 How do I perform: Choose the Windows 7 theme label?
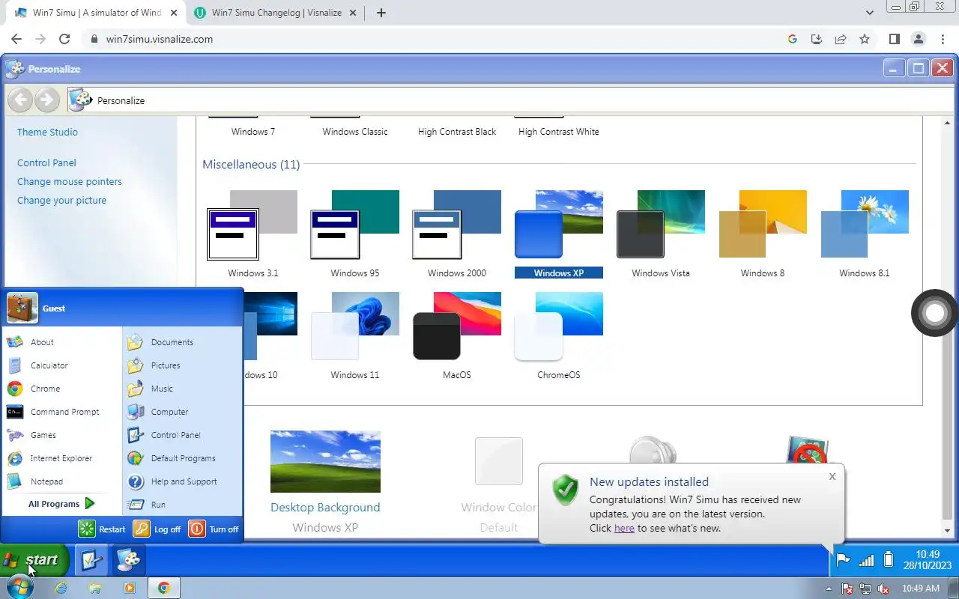pyautogui.click(x=252, y=132)
